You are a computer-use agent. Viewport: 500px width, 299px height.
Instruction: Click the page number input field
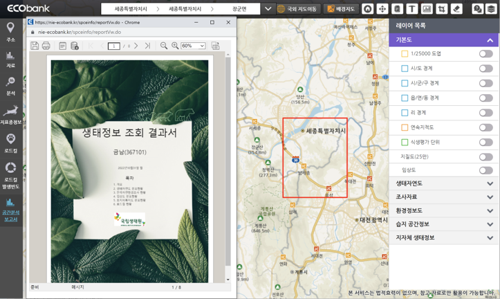tap(114, 46)
